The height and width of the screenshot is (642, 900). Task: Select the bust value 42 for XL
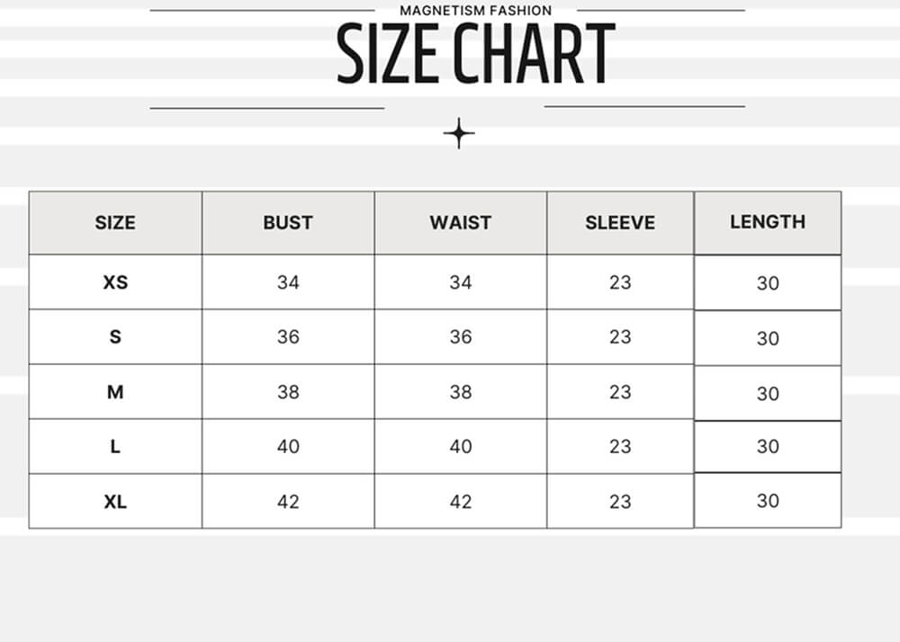click(288, 502)
